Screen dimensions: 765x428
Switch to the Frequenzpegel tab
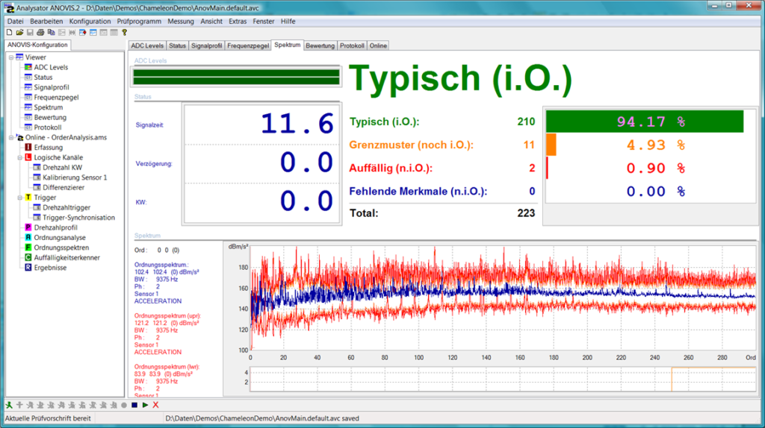coord(247,45)
